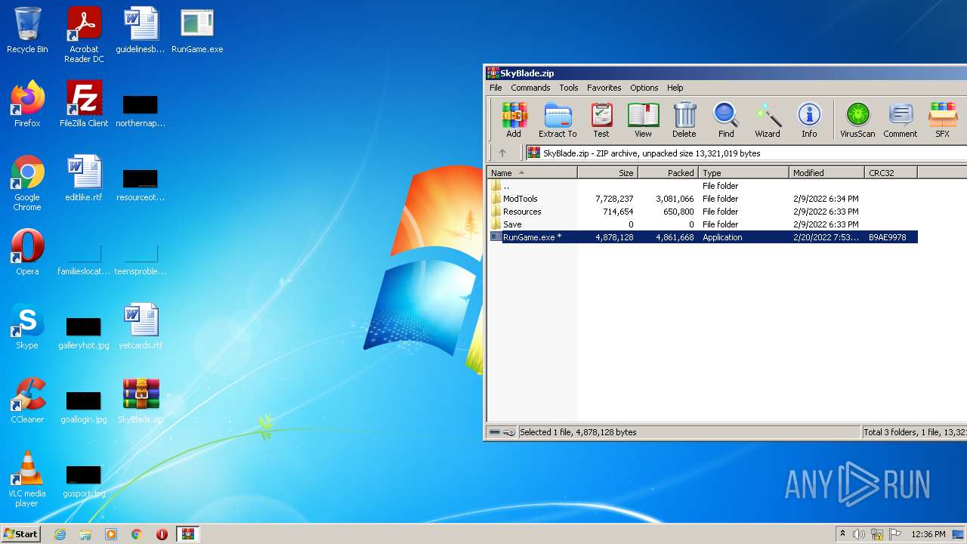Open the Help menu
967x544 pixels.
click(675, 88)
